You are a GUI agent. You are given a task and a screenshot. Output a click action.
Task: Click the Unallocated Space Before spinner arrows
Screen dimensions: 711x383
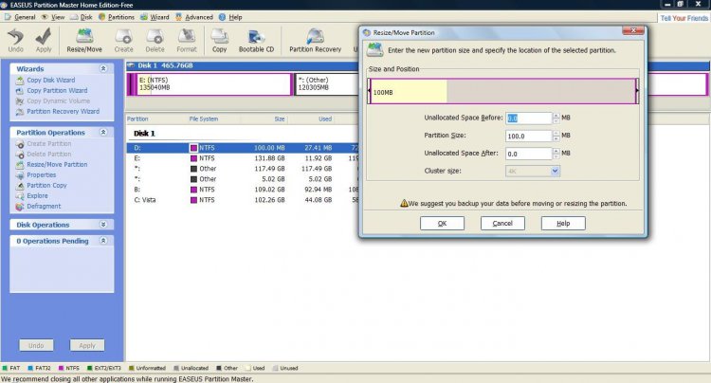coord(556,118)
